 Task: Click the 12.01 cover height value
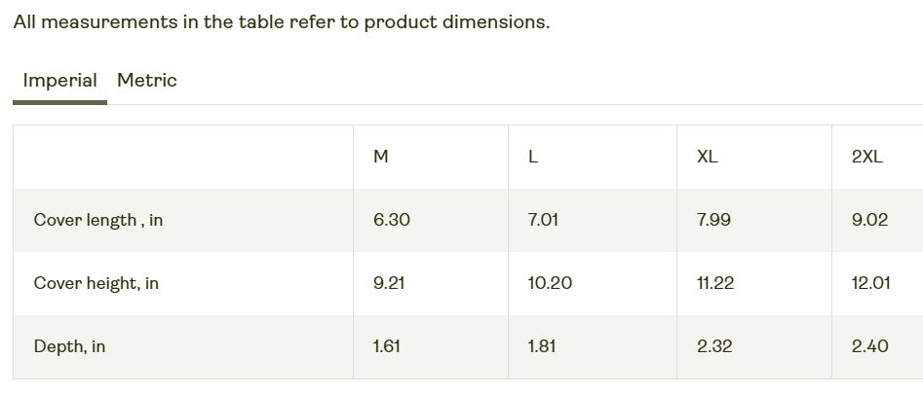click(x=870, y=283)
